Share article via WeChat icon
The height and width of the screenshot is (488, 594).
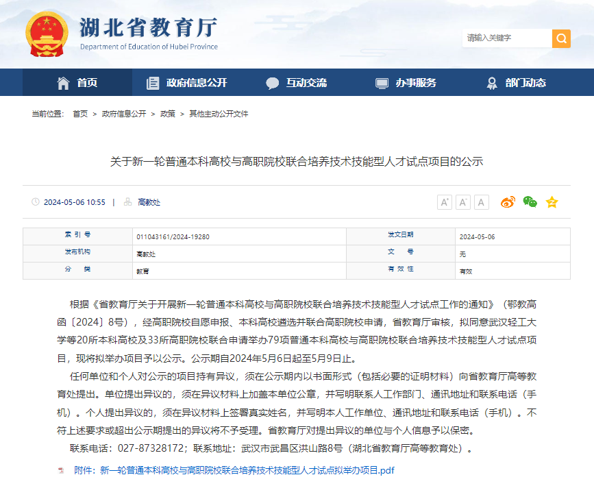(530, 202)
